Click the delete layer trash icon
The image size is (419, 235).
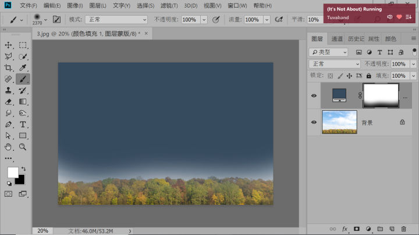point(403,229)
